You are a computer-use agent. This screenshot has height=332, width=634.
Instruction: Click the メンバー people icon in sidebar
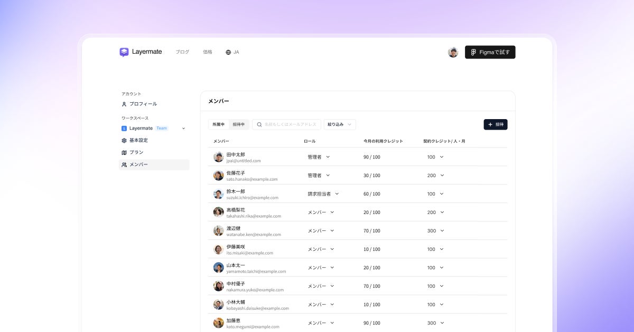(x=124, y=165)
